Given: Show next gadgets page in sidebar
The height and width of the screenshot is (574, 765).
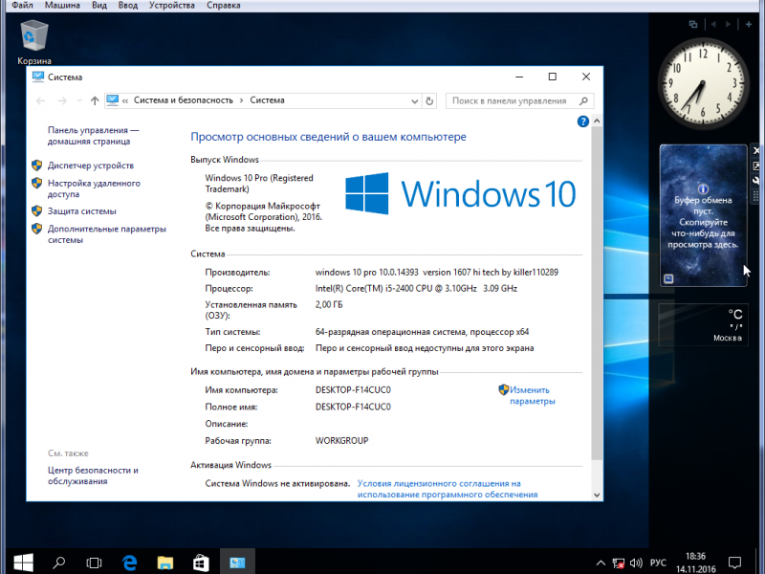Looking at the screenshot, I should pyautogui.click(x=728, y=24).
